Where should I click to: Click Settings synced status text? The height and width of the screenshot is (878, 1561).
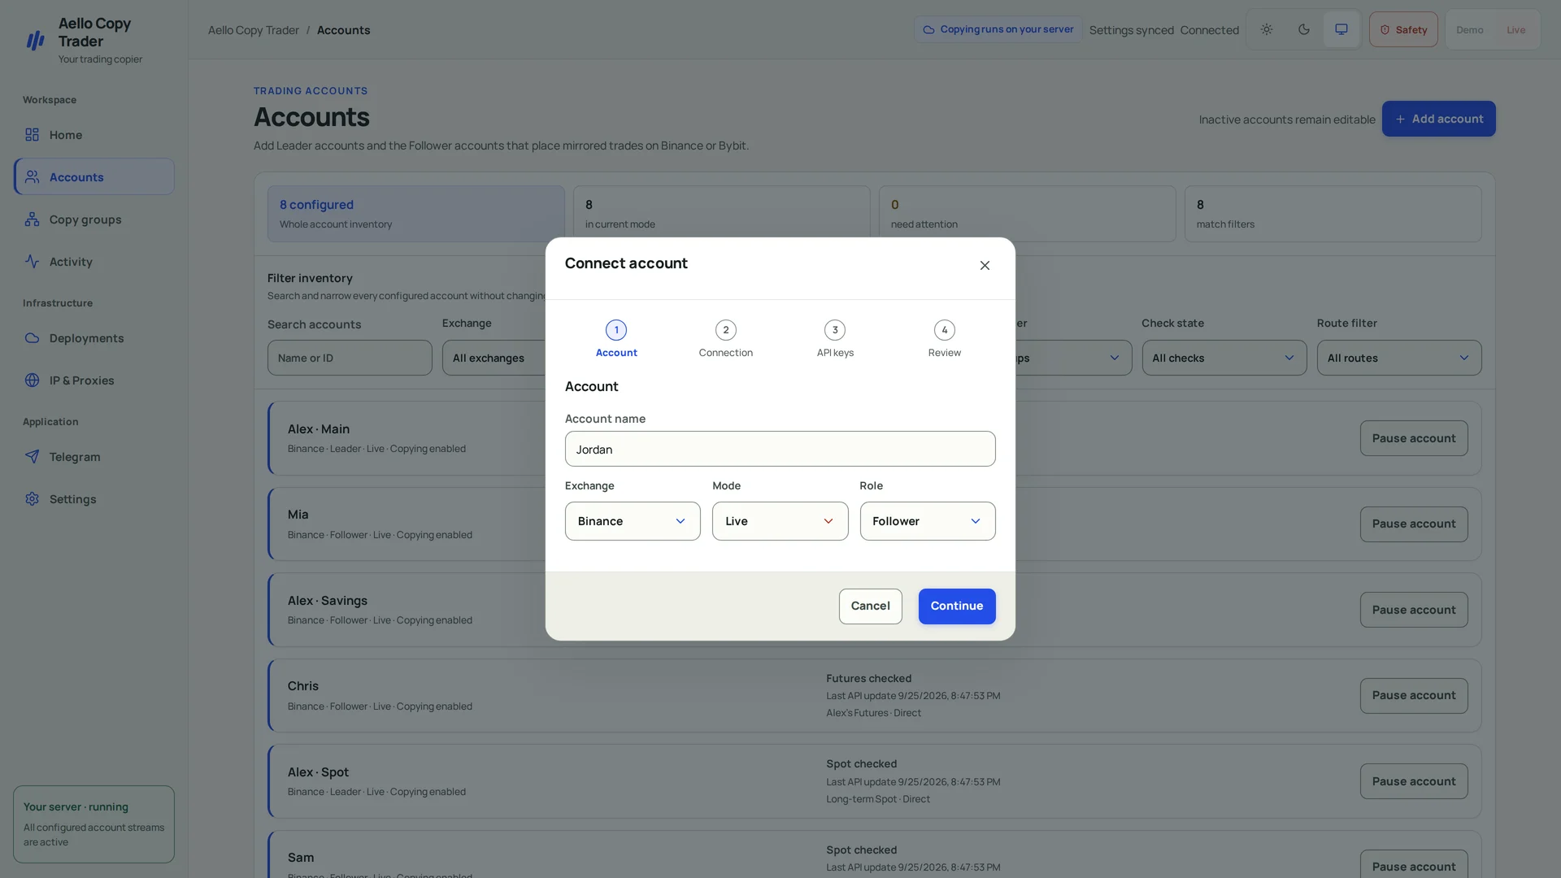coord(1131,30)
